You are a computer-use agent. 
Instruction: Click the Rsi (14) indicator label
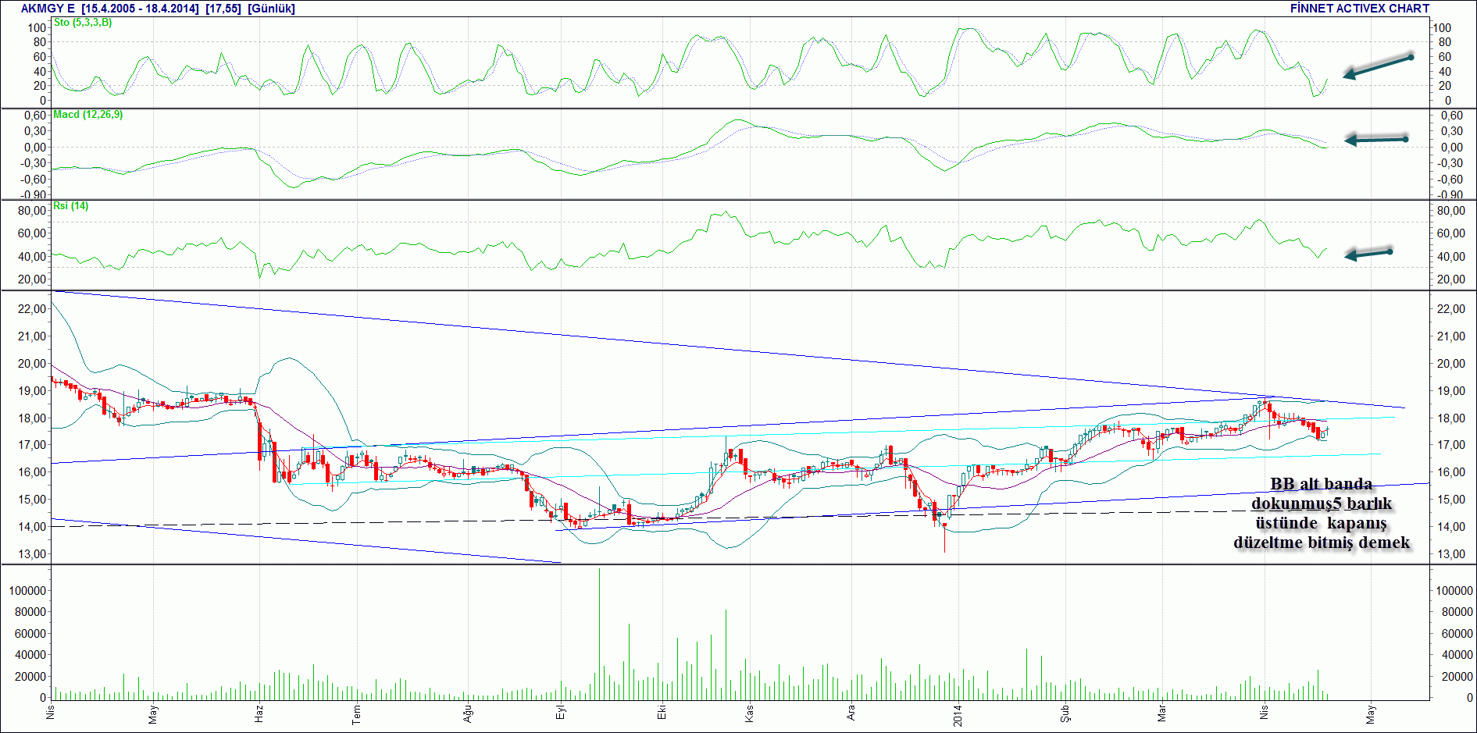[x=70, y=206]
